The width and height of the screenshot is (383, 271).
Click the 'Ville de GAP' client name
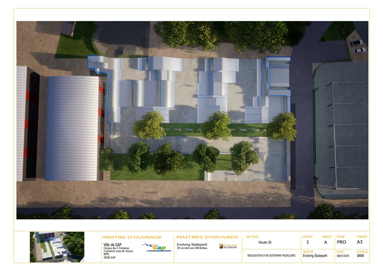click(112, 245)
